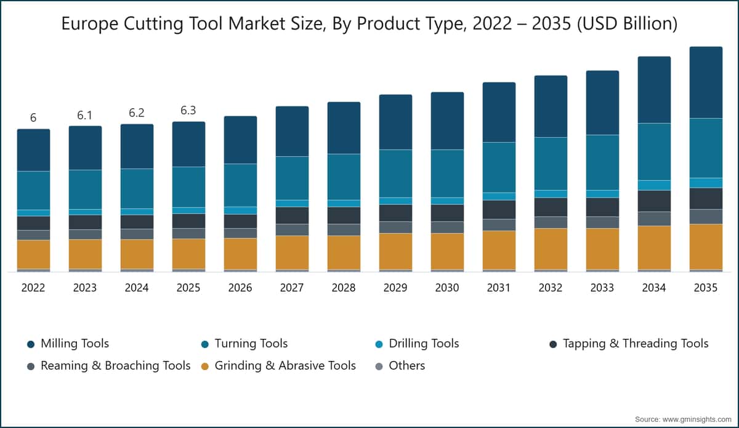
Task: Click the Milling Tools segment of the 2035 bar
Action: coord(706,82)
